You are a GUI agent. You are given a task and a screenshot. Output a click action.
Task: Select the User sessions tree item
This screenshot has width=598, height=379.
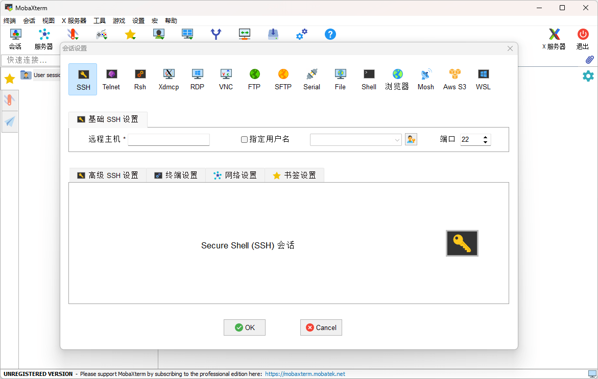coord(41,75)
